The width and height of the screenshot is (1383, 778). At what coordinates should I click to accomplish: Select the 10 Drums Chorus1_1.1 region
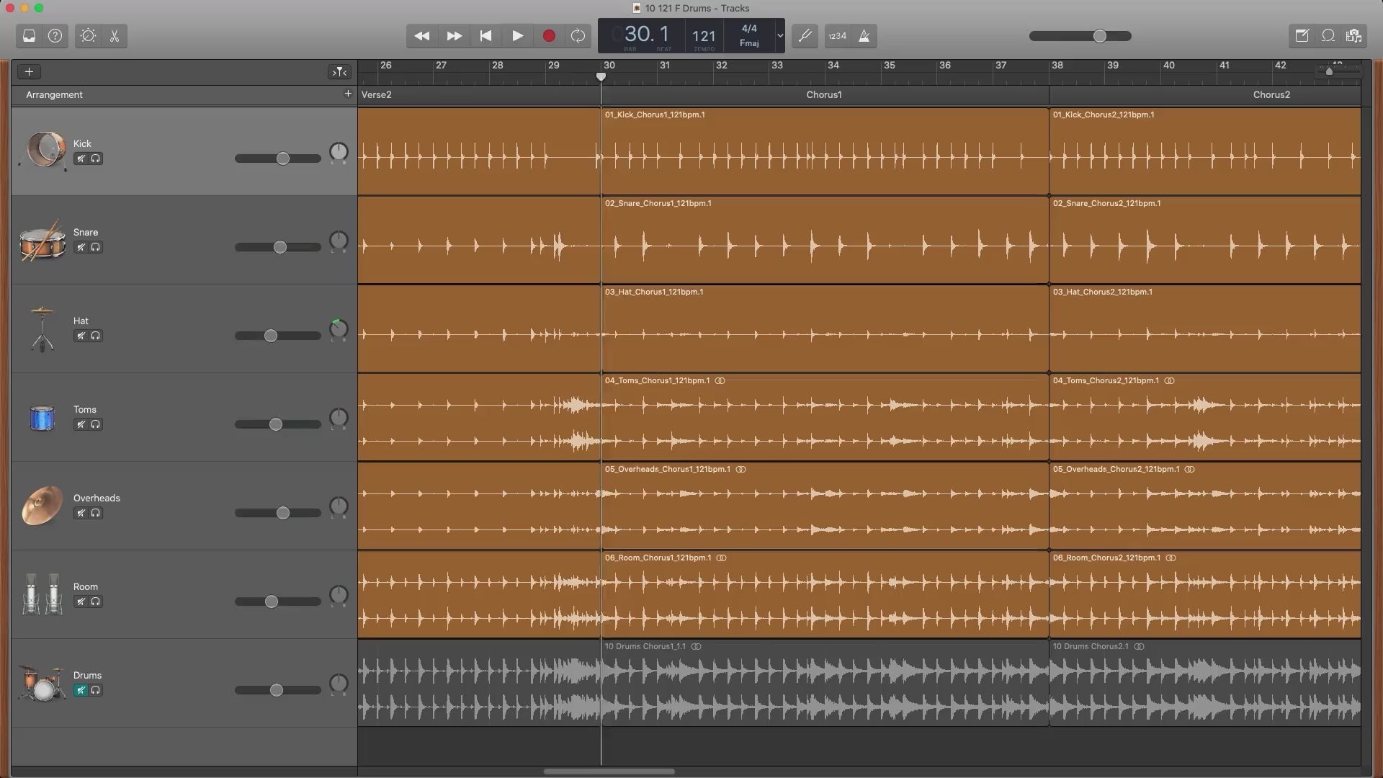pos(825,683)
